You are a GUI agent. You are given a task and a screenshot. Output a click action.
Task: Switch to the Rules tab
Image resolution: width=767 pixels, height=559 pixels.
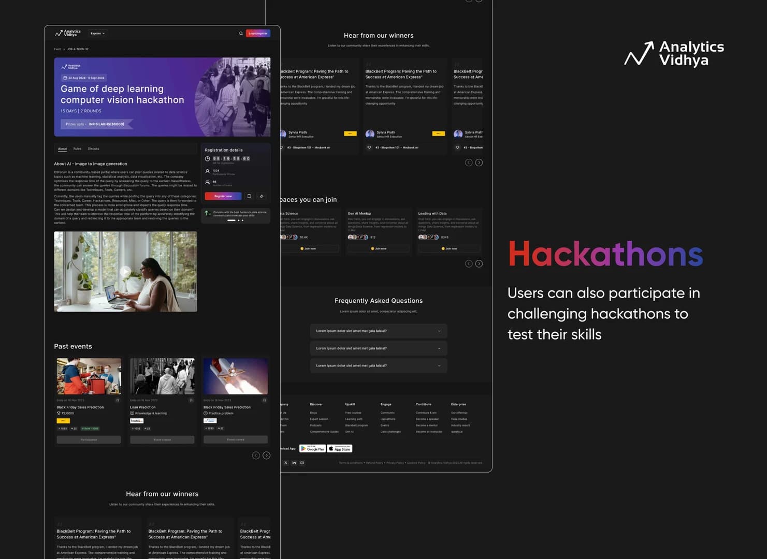[x=77, y=149]
